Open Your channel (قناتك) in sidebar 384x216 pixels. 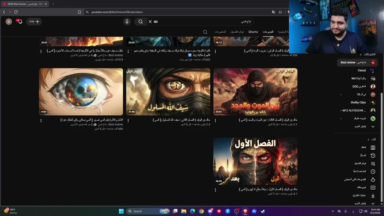368,148
